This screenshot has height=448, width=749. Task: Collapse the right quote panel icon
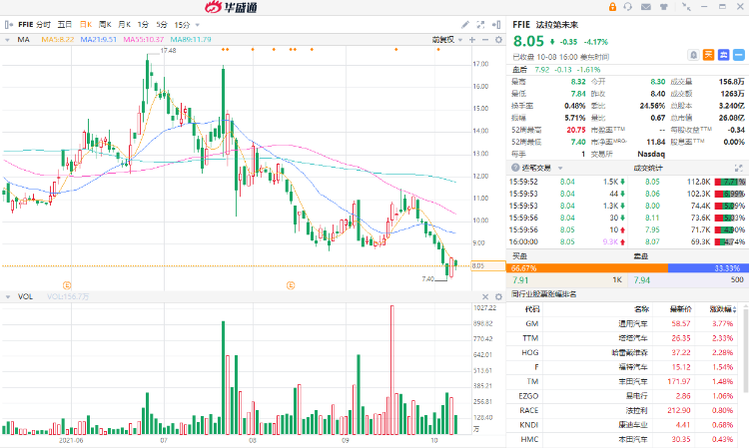click(496, 24)
